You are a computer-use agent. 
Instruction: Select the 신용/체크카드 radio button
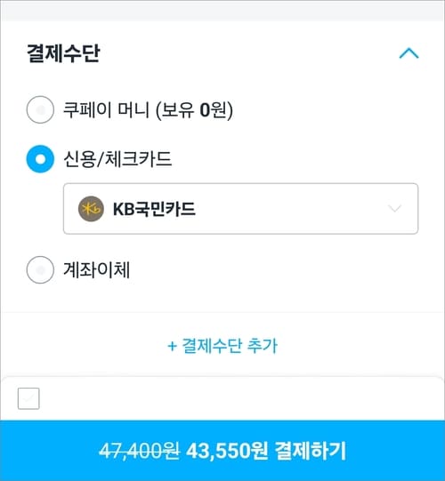(40, 159)
